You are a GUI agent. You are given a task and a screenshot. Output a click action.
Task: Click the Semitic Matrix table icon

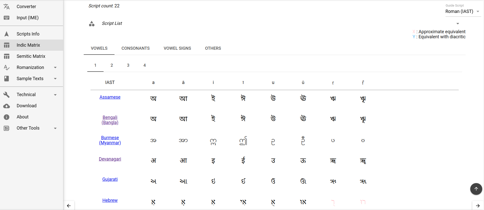click(7, 56)
